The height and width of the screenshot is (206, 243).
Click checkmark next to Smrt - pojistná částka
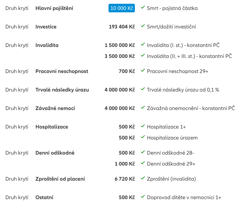coord(143,8)
